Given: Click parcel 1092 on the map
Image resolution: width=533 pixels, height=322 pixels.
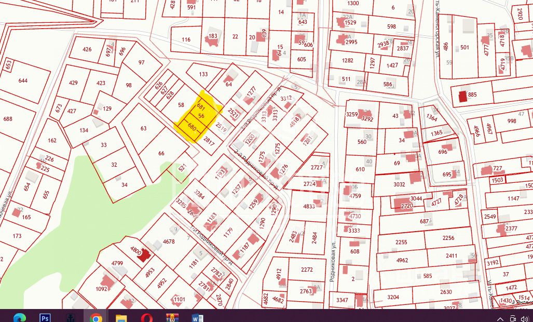Looking at the screenshot, I should [x=101, y=289].
